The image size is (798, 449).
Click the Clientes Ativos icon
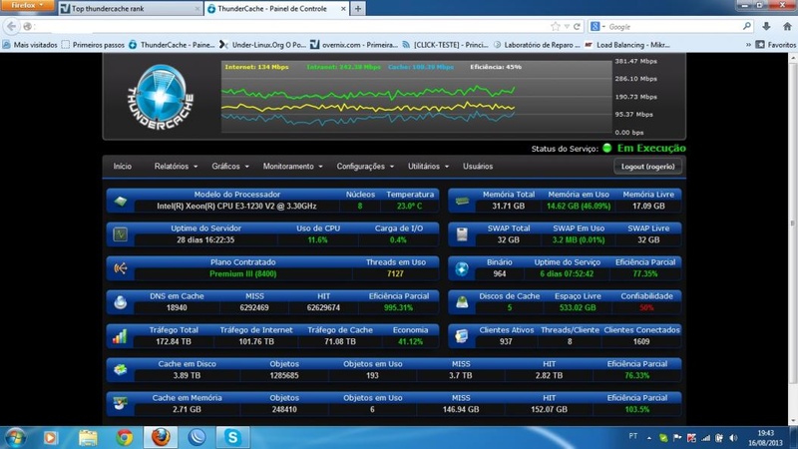[x=462, y=336]
